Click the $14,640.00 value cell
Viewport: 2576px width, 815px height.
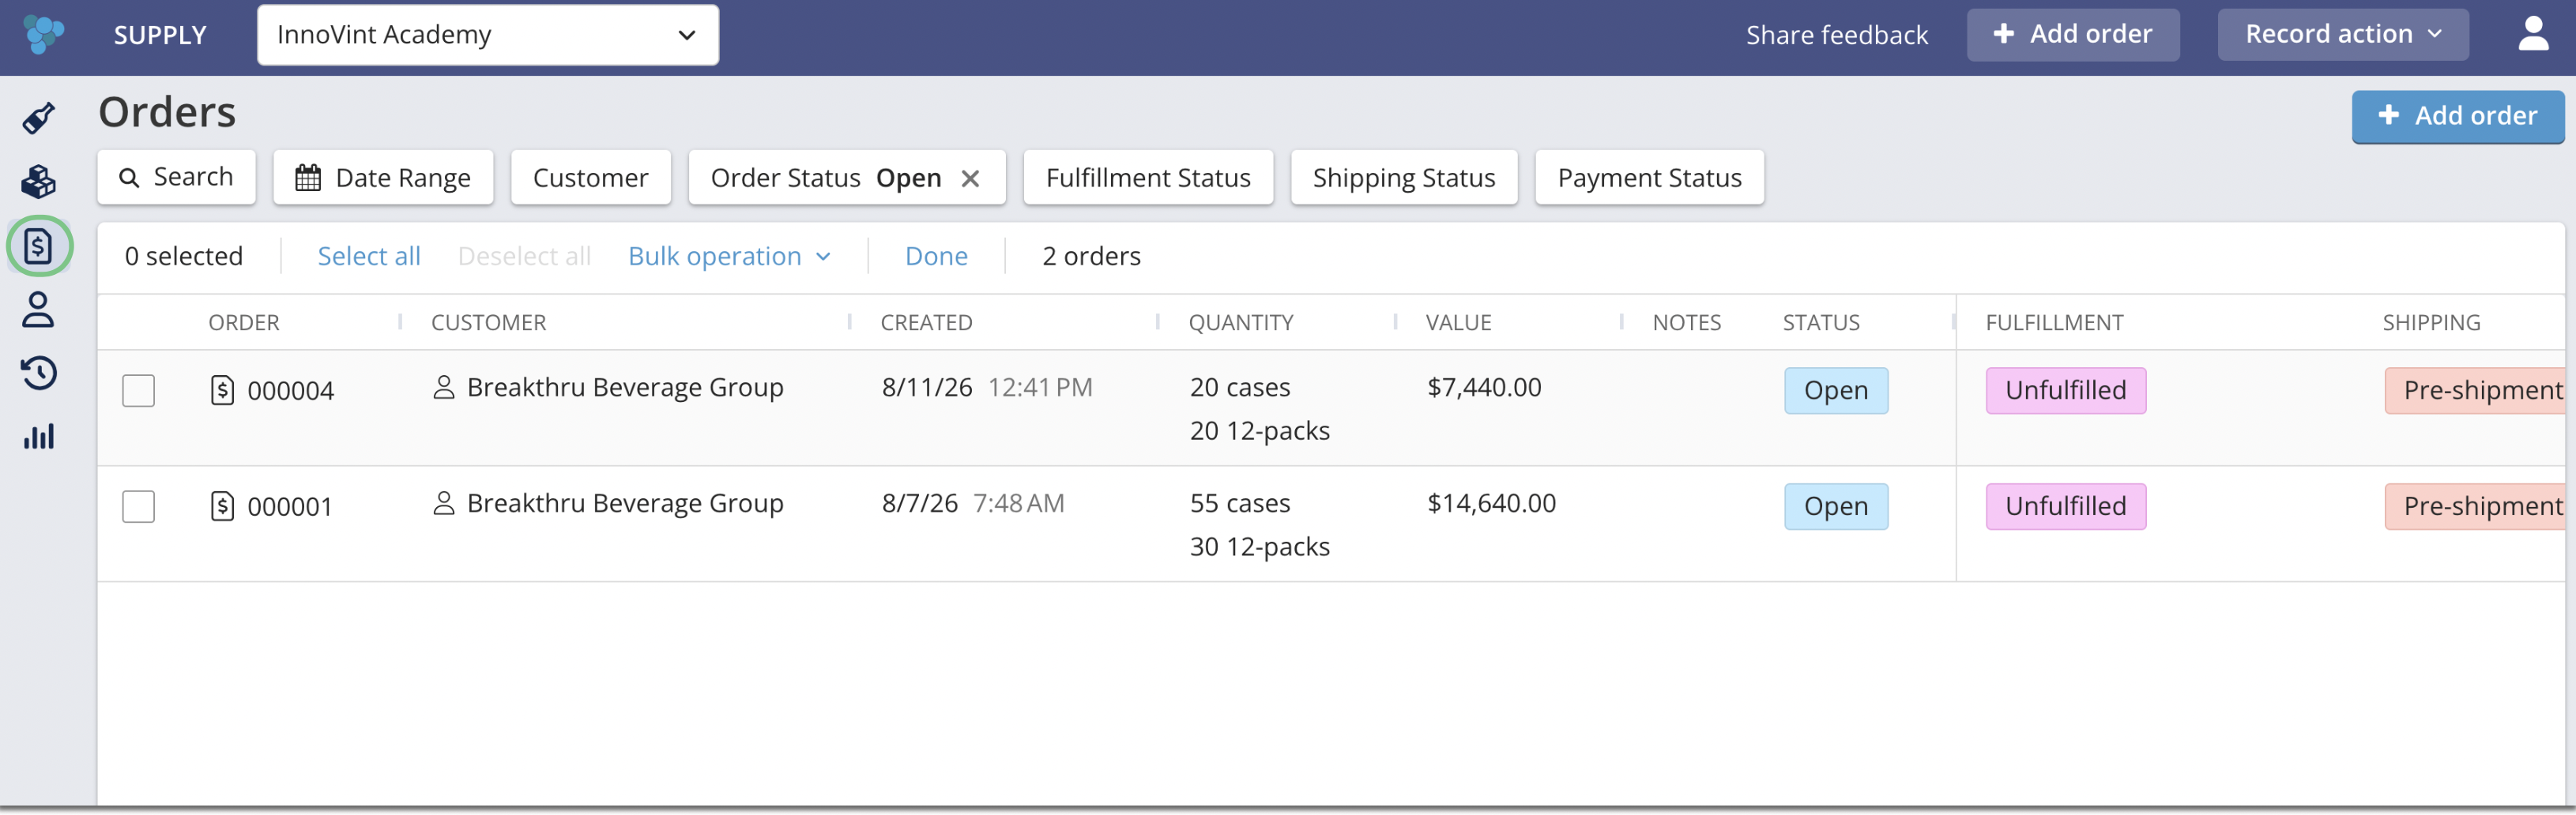tap(1491, 503)
